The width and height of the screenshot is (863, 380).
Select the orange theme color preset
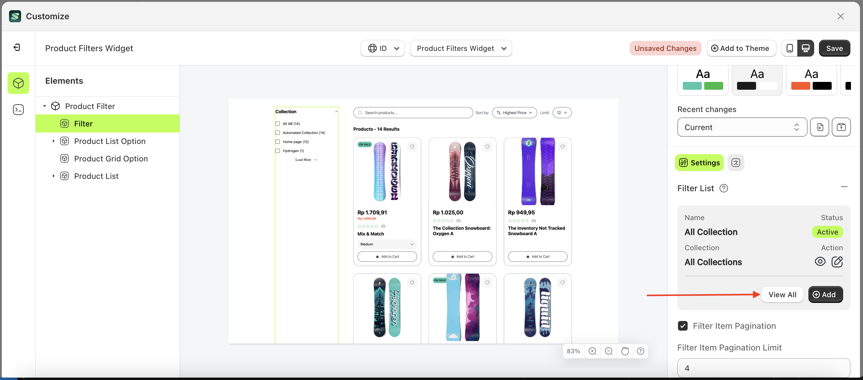coord(811,80)
